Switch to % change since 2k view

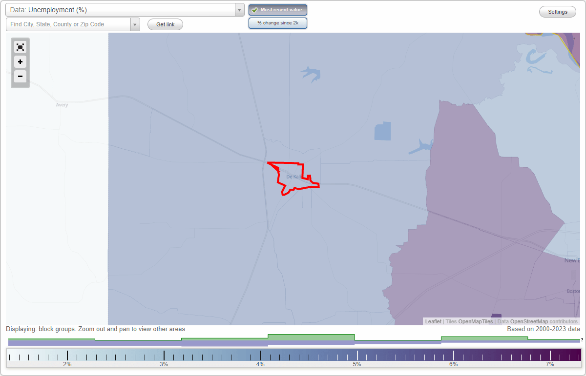(x=278, y=23)
